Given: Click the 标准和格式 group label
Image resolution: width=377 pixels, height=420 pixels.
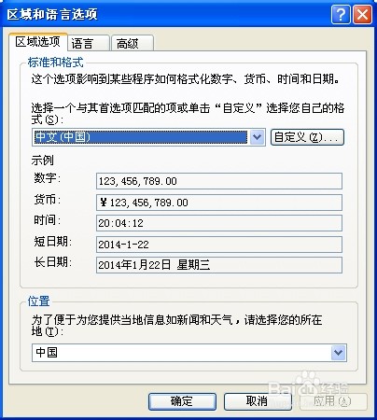Looking at the screenshot, I should [x=56, y=63].
